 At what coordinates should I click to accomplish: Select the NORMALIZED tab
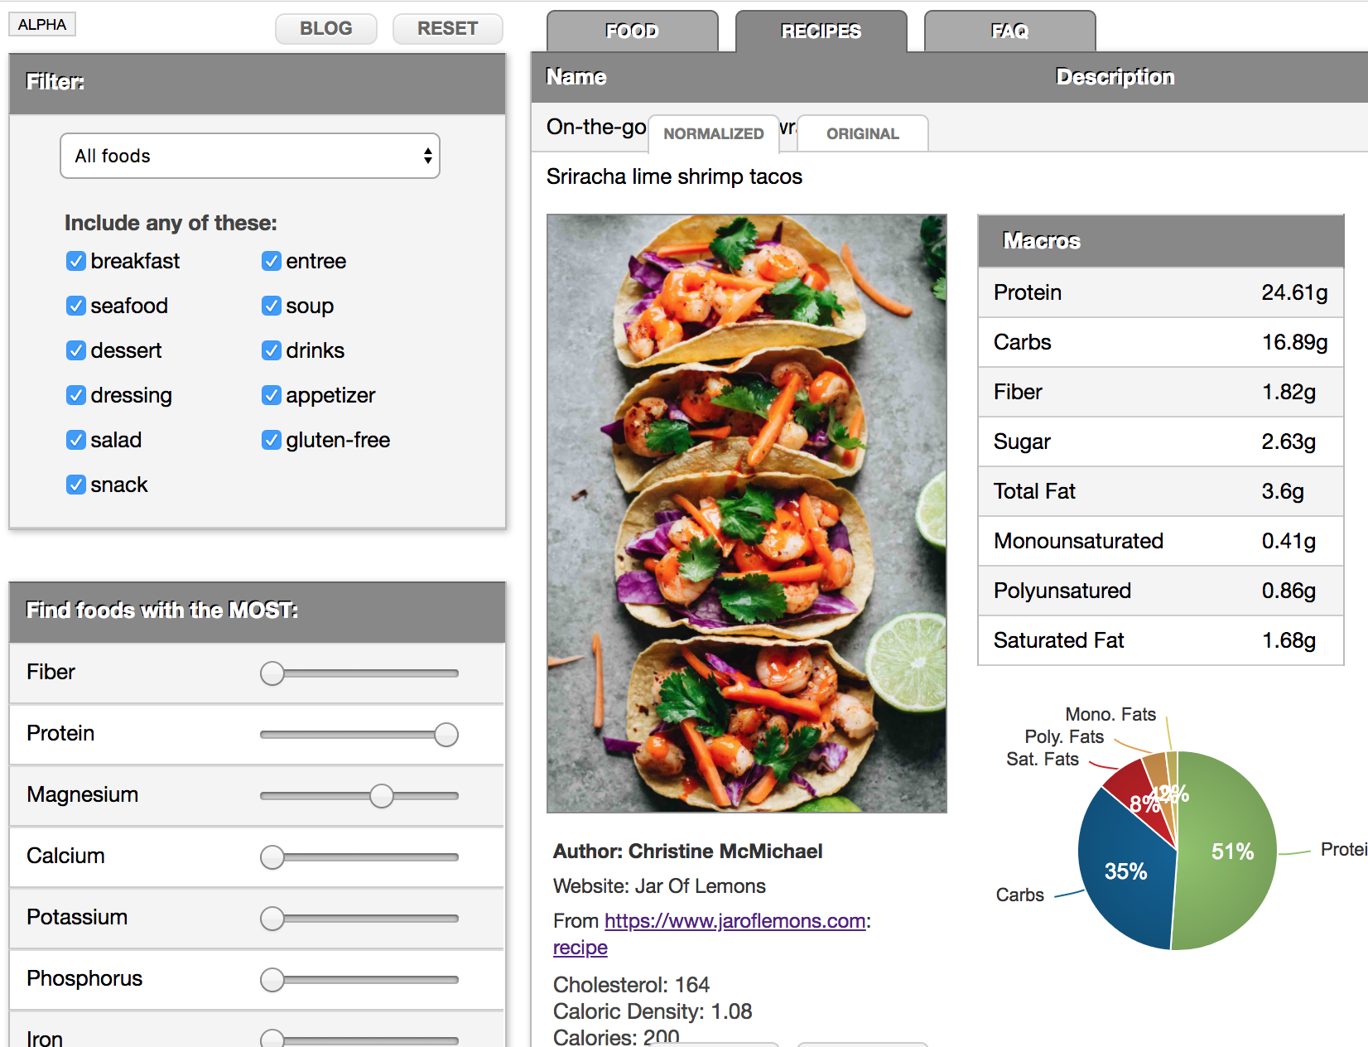click(x=714, y=133)
